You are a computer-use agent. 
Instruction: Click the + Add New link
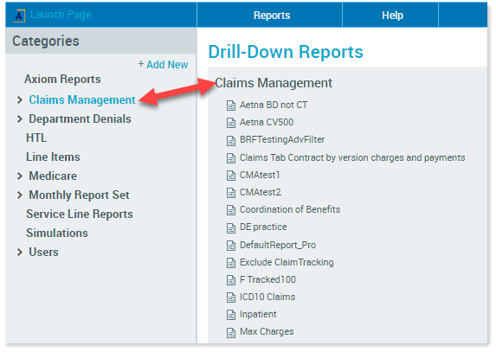coord(163,65)
